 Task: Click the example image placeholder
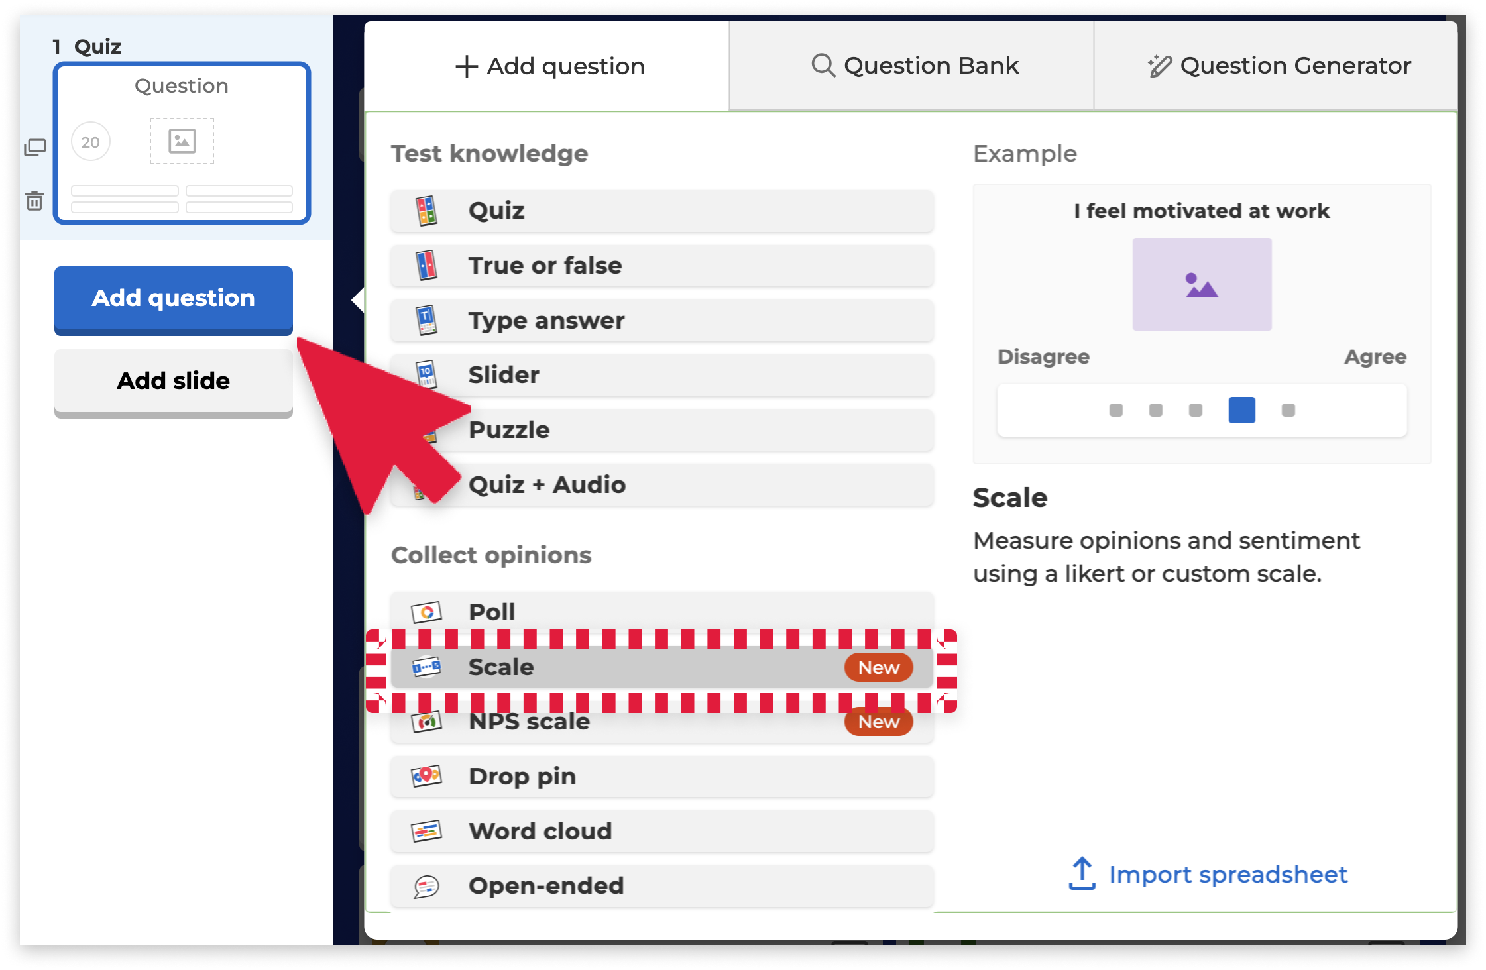[x=1202, y=284]
